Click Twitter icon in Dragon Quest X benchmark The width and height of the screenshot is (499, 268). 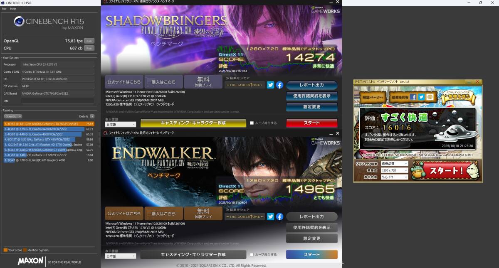(421, 97)
